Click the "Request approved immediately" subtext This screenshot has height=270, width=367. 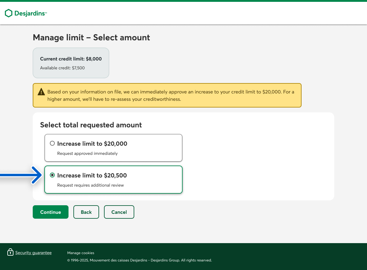pyautogui.click(x=87, y=153)
